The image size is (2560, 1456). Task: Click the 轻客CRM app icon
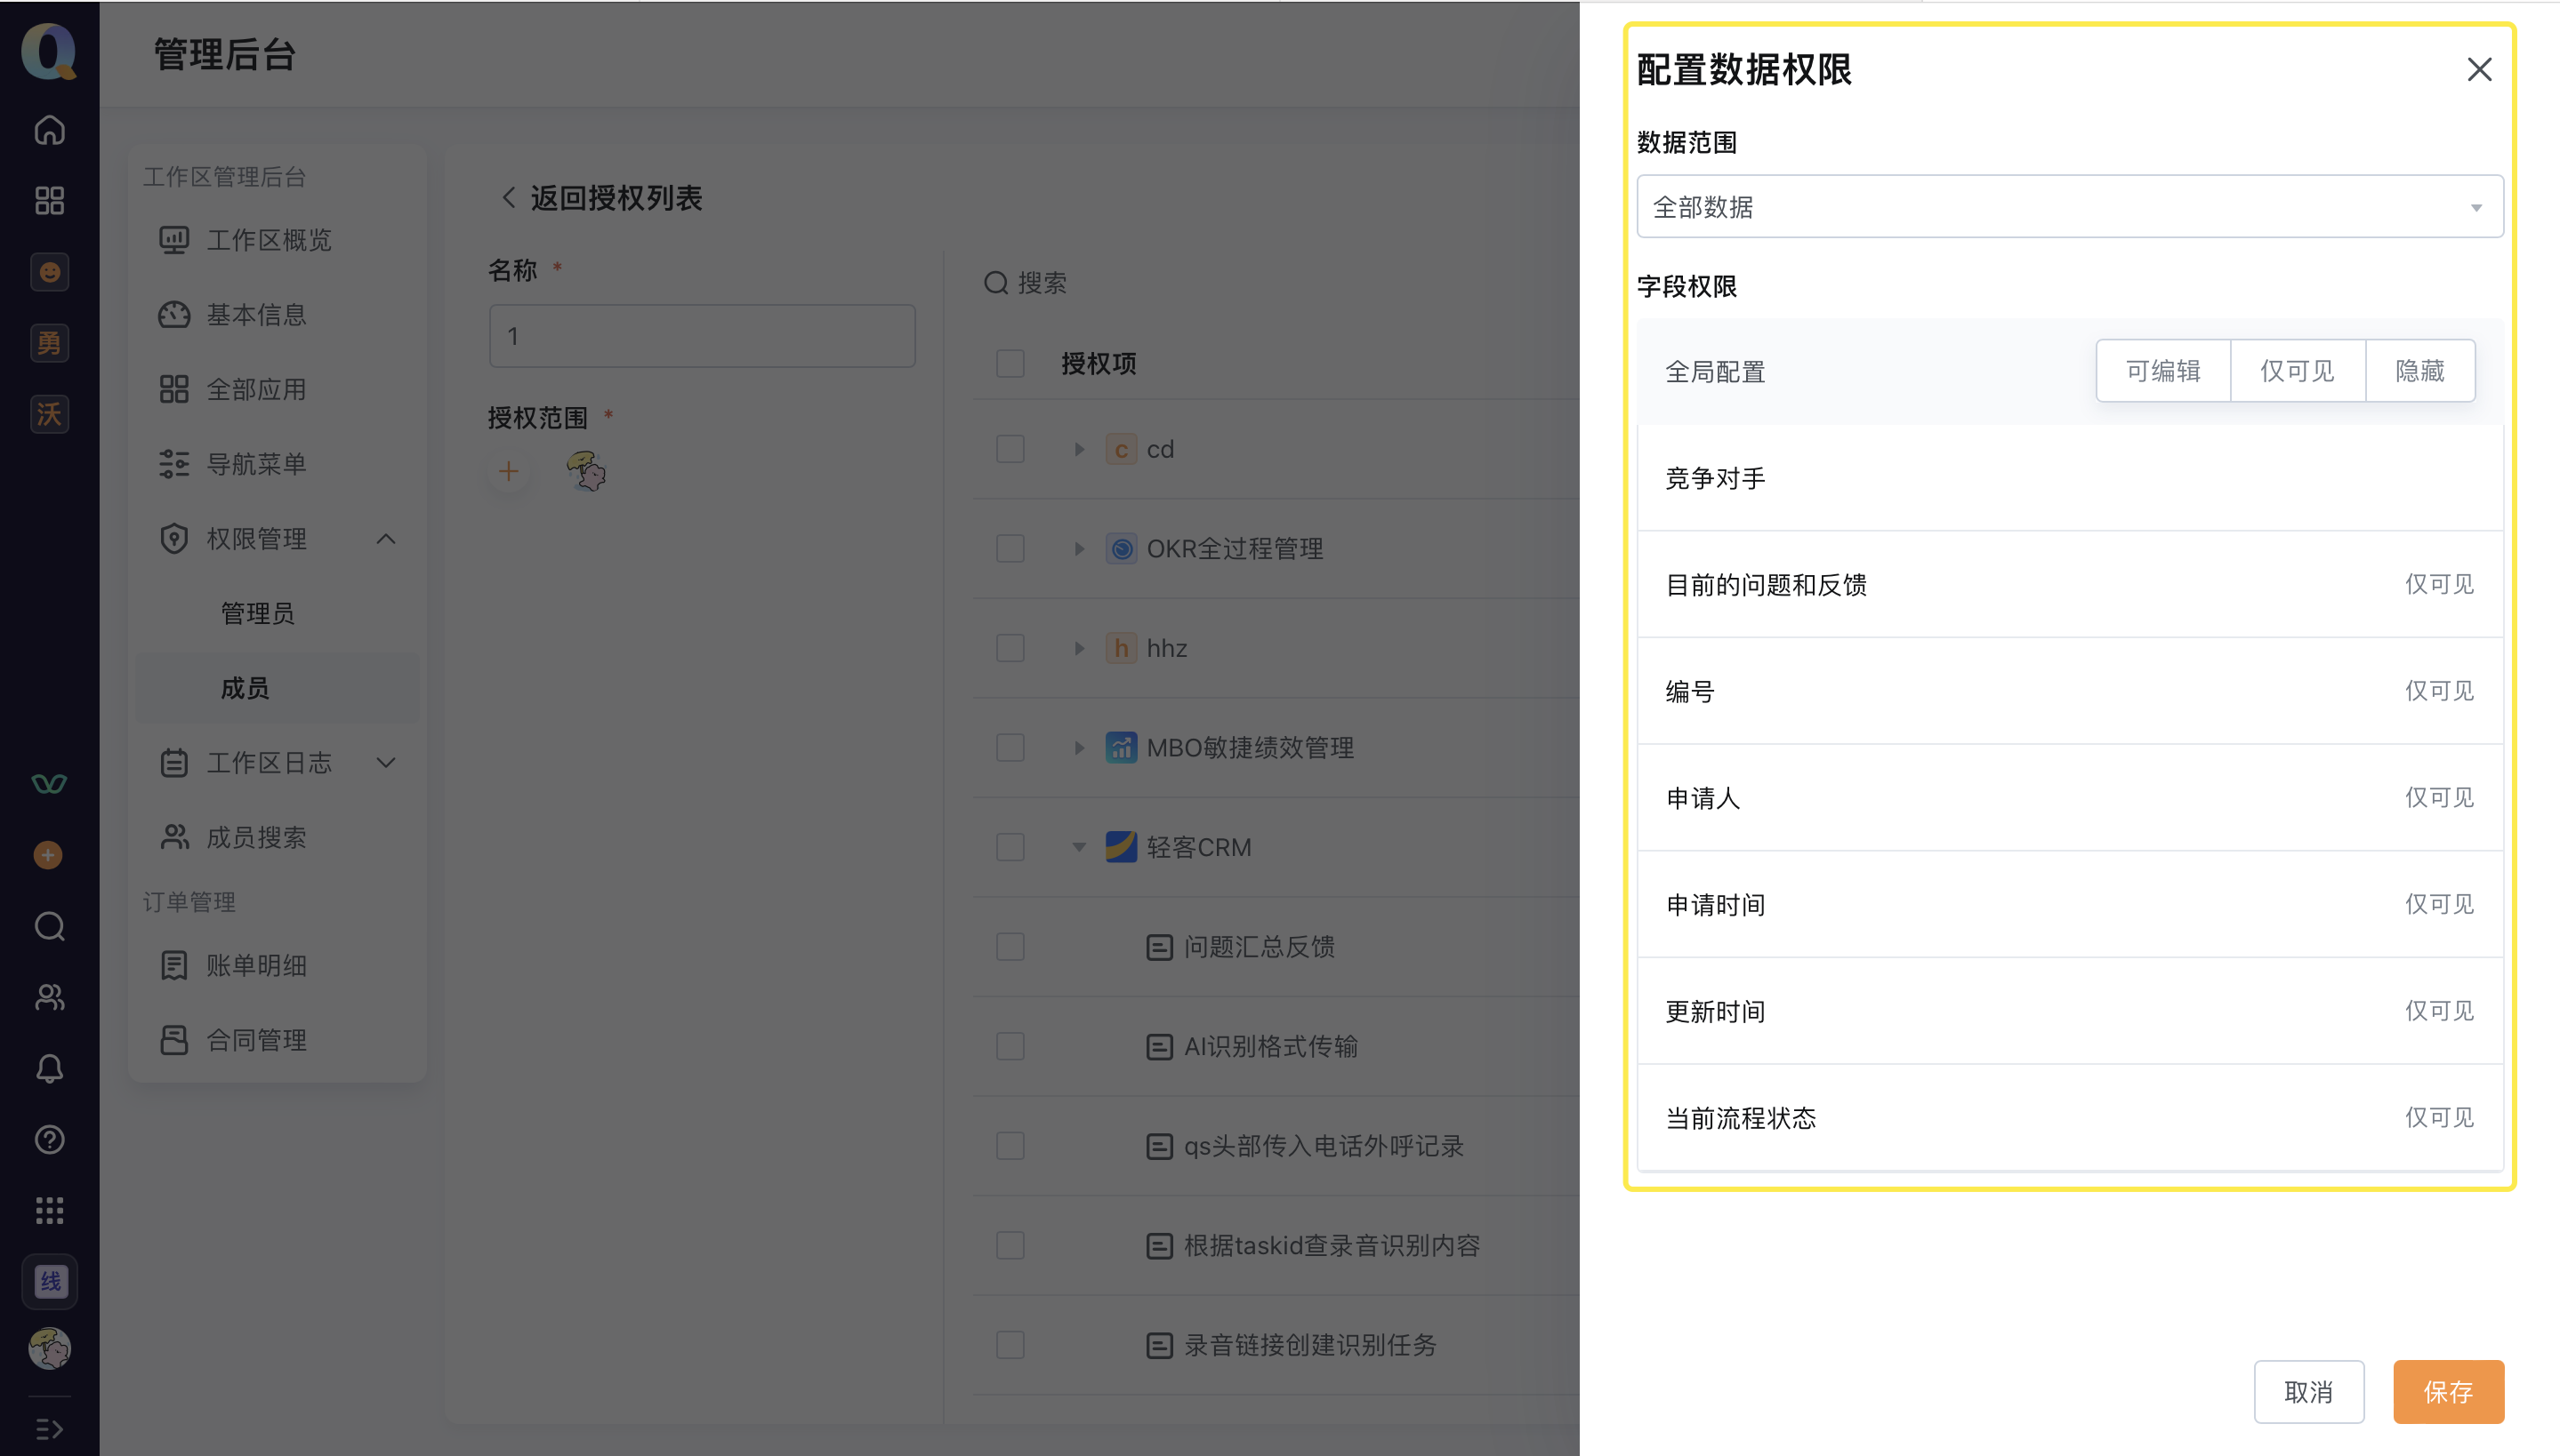[1121, 847]
